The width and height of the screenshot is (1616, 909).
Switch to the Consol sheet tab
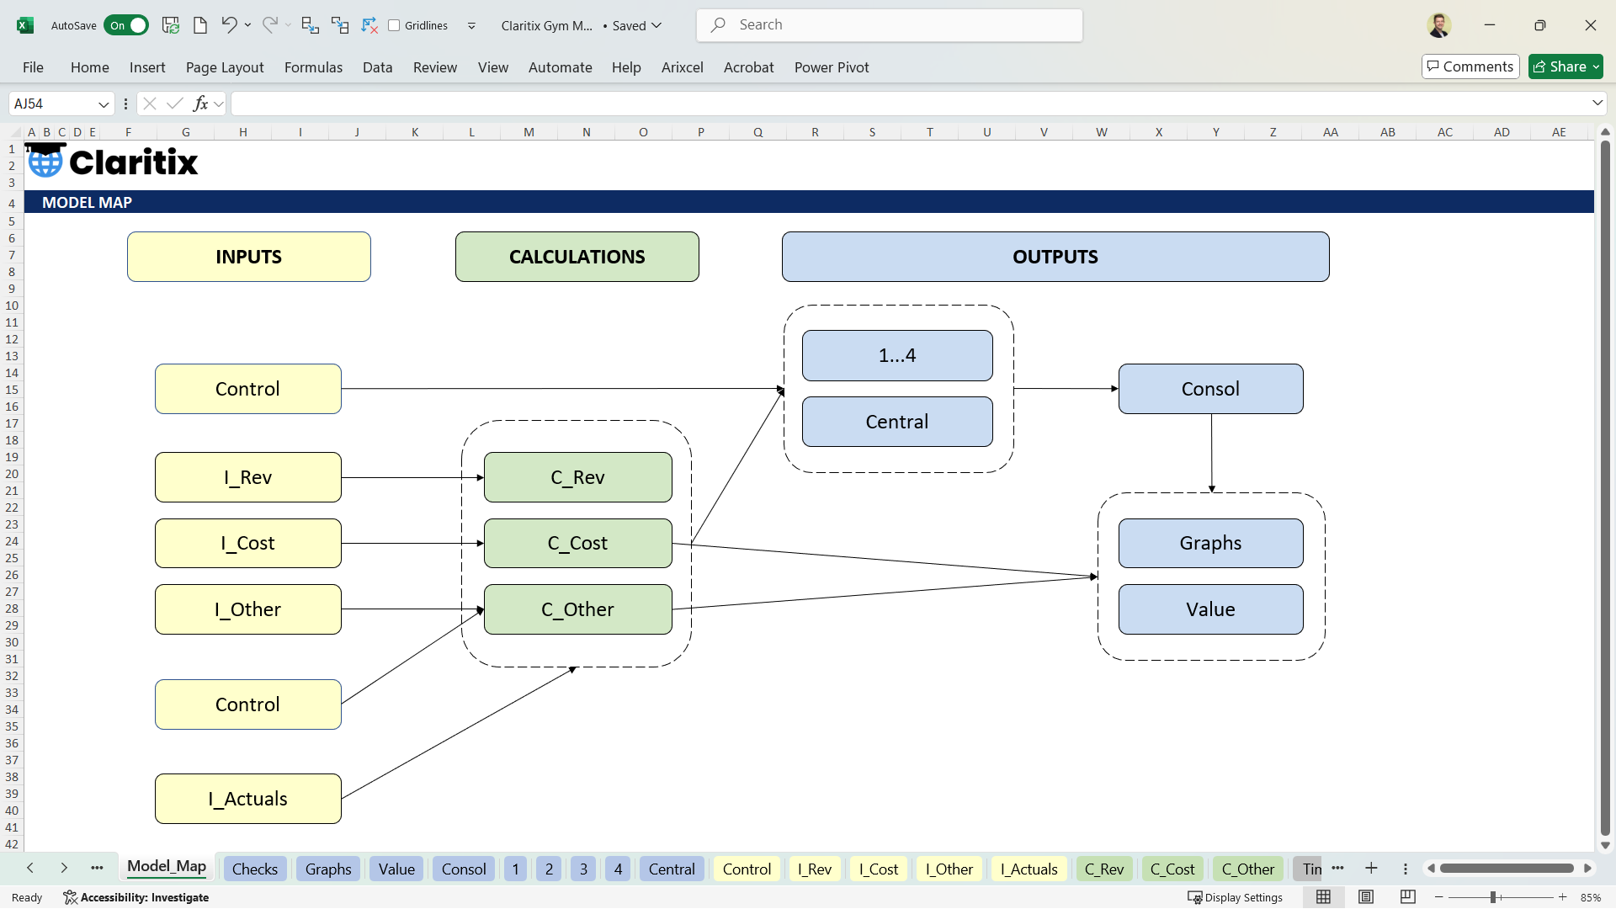click(464, 869)
